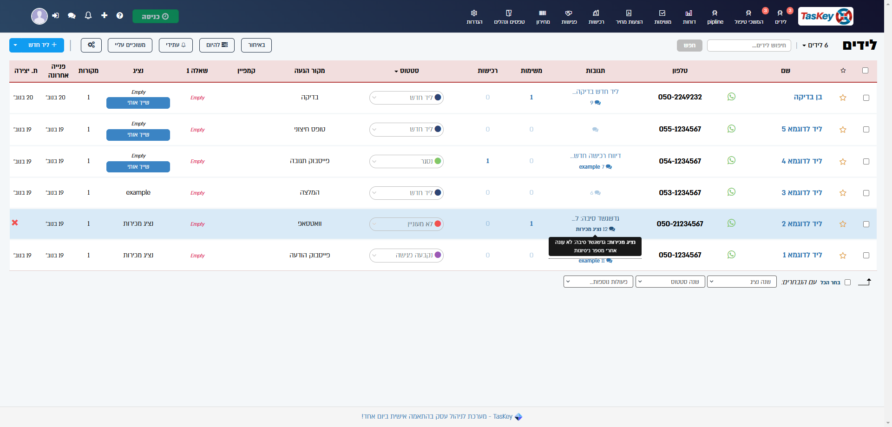
Task: Enable the בחר הכל checkbox below table
Action: pyautogui.click(x=847, y=282)
